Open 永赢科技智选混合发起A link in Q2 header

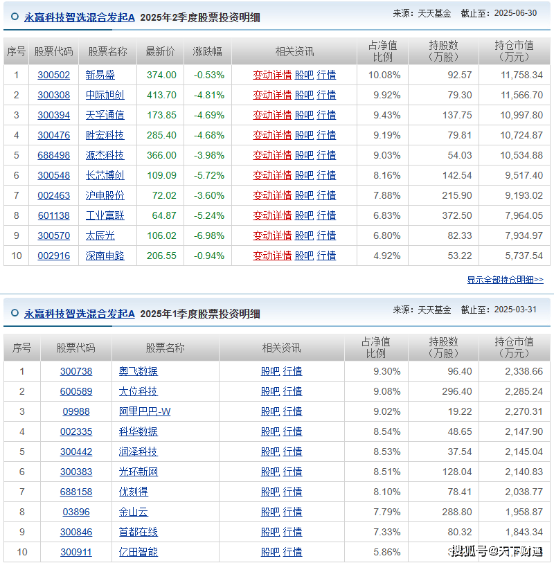coord(79,17)
